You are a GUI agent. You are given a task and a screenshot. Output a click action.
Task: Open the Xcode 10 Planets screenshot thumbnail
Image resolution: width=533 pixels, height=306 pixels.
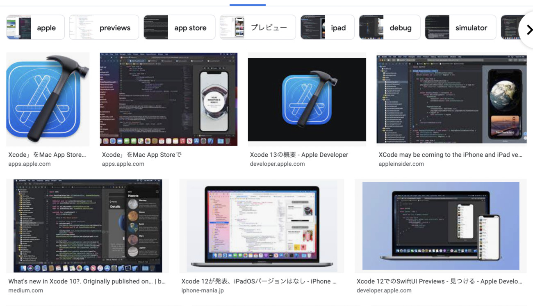(x=88, y=226)
